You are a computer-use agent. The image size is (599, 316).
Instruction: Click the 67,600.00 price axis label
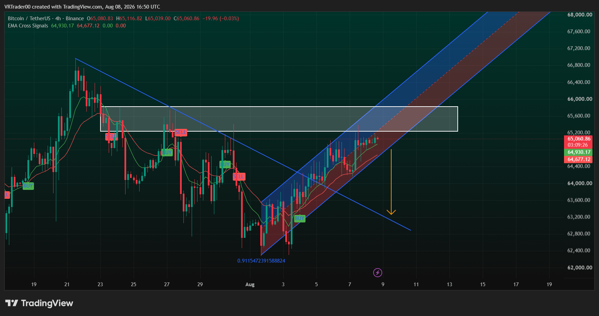(579, 32)
